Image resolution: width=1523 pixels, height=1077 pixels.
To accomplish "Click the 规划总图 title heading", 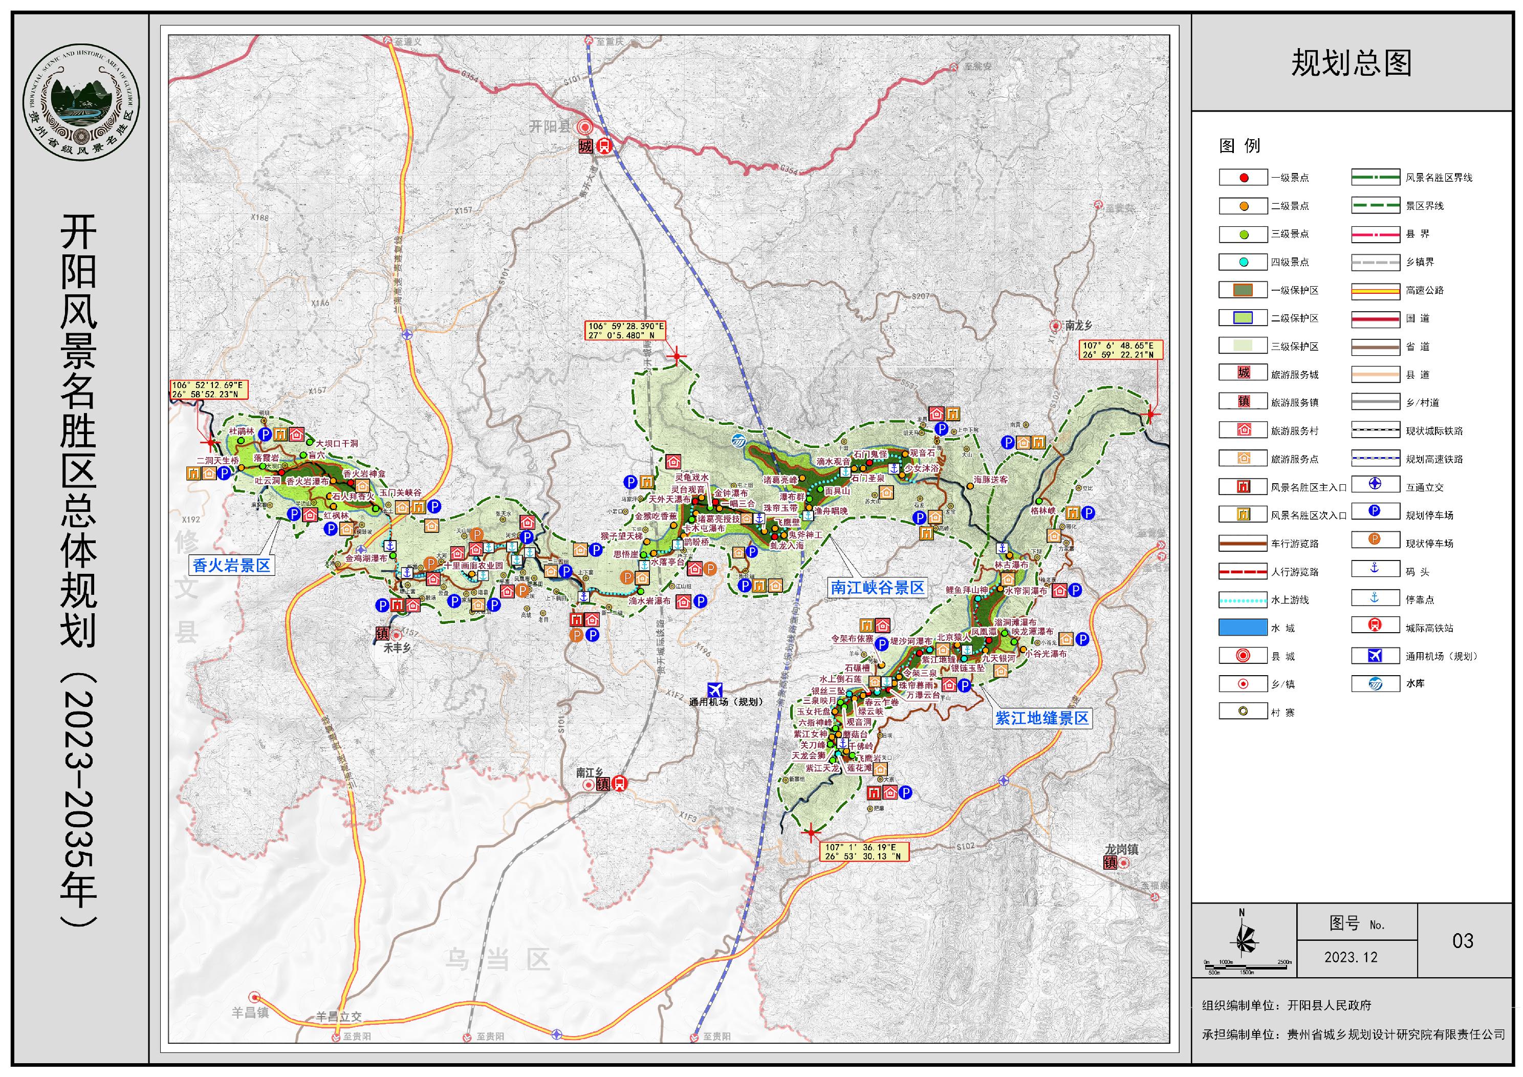I will [1351, 63].
